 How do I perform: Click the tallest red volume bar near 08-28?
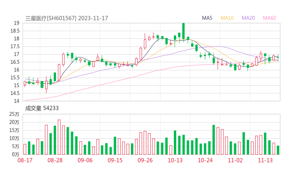pos(59,137)
